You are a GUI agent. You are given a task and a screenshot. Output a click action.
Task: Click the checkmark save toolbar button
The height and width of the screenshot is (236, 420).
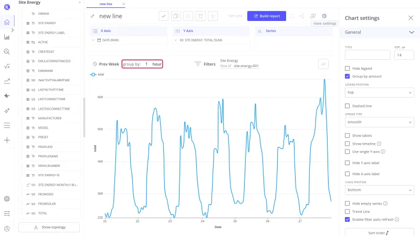[x=163, y=16]
